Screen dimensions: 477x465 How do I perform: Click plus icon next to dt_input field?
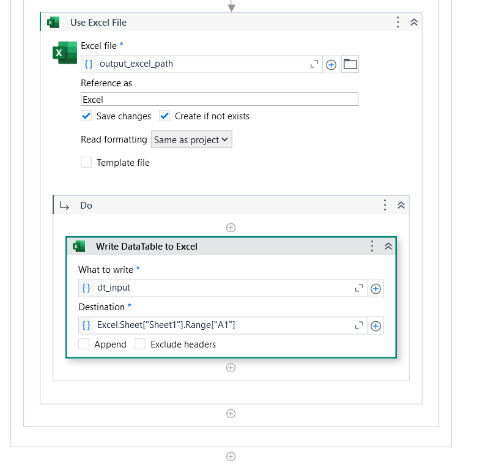tap(375, 289)
